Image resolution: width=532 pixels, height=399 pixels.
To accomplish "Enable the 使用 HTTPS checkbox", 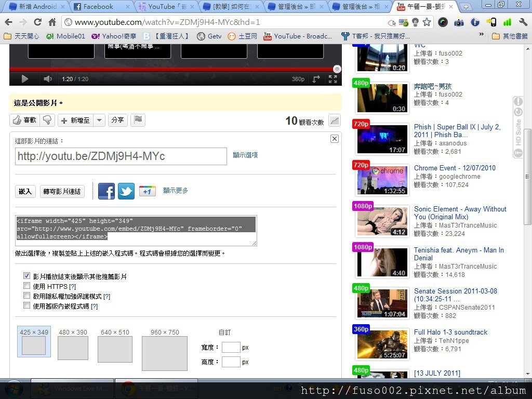I will (27, 285).
